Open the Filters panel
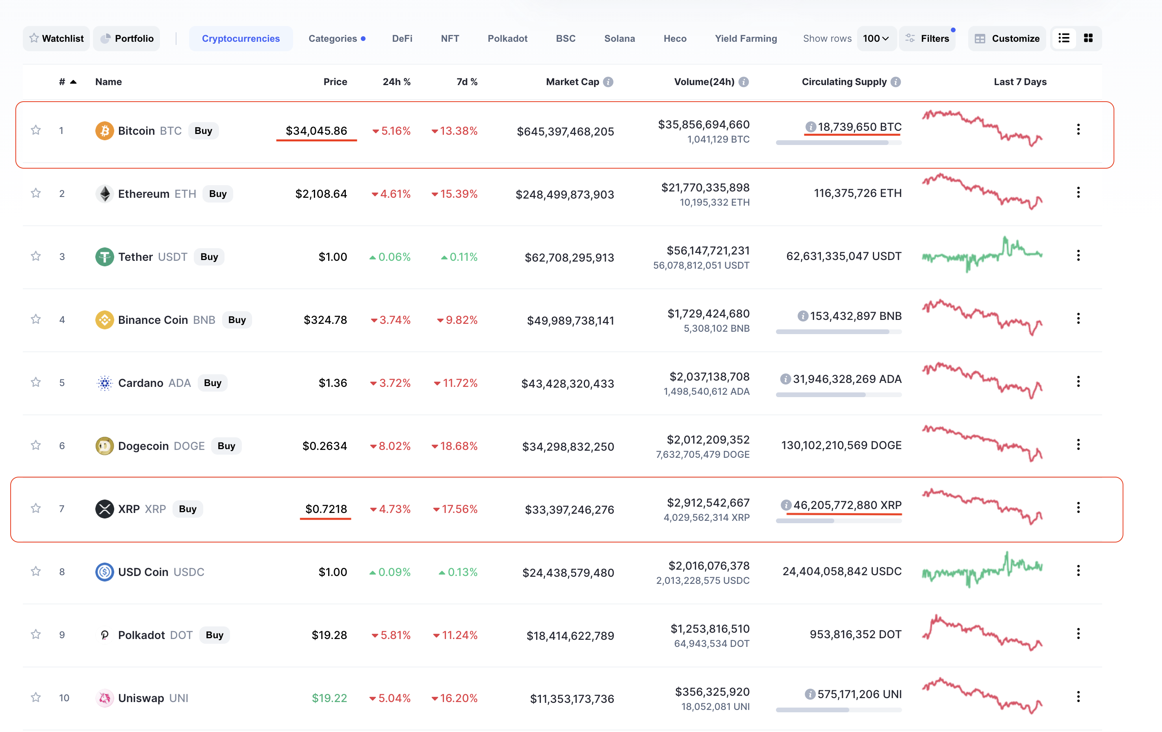This screenshot has width=1162, height=732. pyautogui.click(x=928, y=38)
